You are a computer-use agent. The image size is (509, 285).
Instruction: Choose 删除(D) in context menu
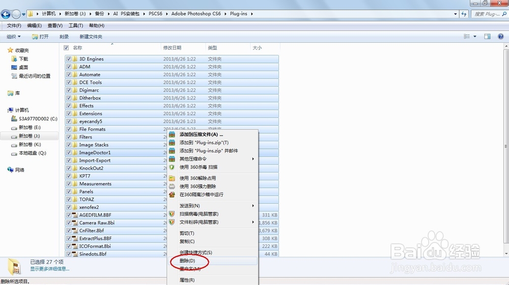[x=187, y=261]
